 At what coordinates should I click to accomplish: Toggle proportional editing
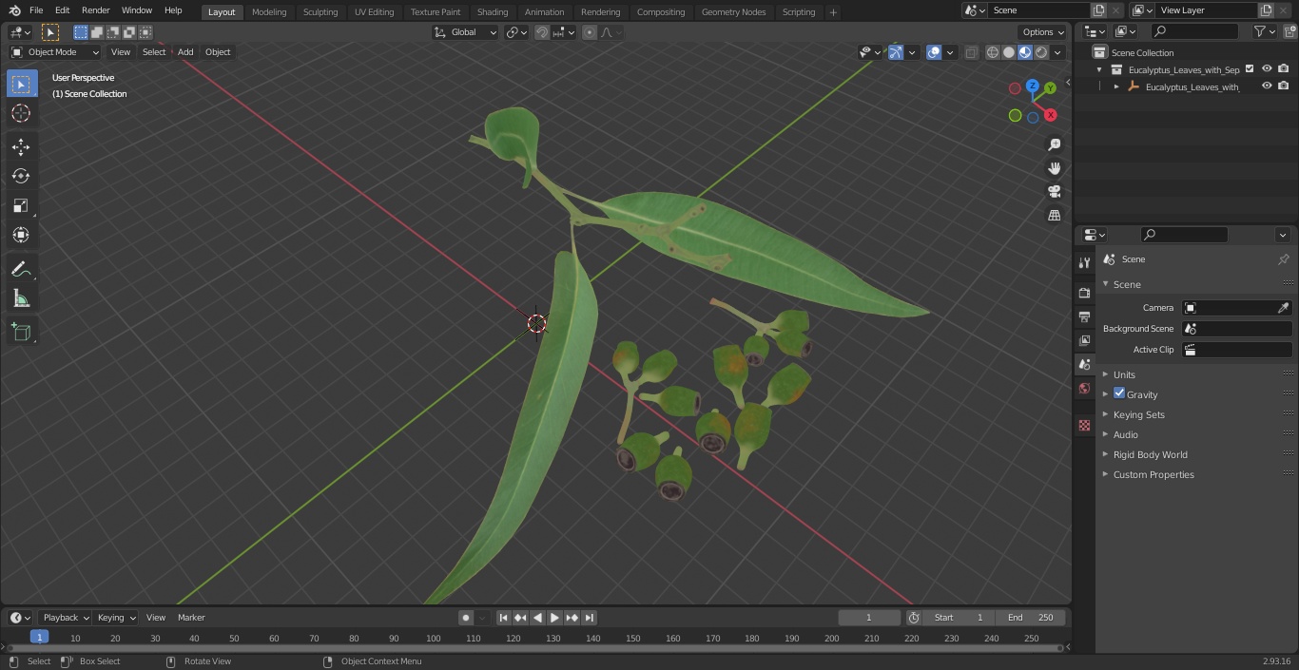(x=590, y=32)
